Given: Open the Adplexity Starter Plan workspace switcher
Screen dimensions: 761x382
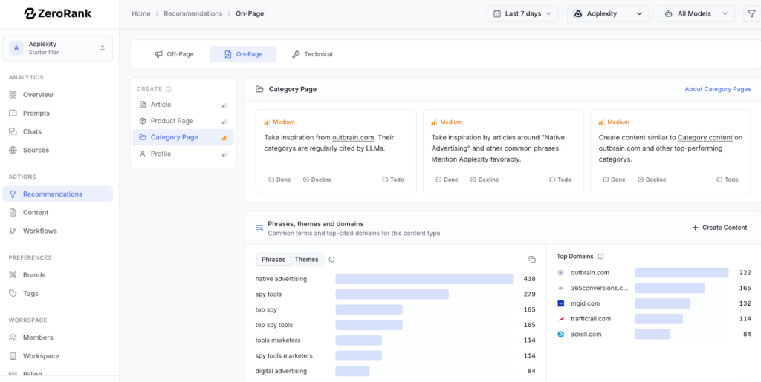Looking at the screenshot, I should tap(57, 48).
